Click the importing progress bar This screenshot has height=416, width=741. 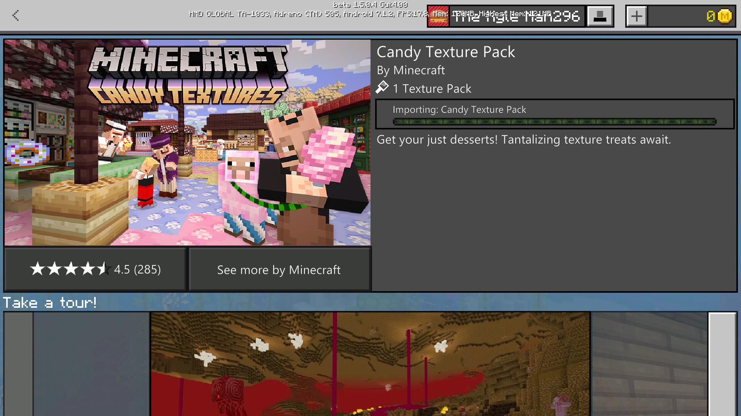554,122
